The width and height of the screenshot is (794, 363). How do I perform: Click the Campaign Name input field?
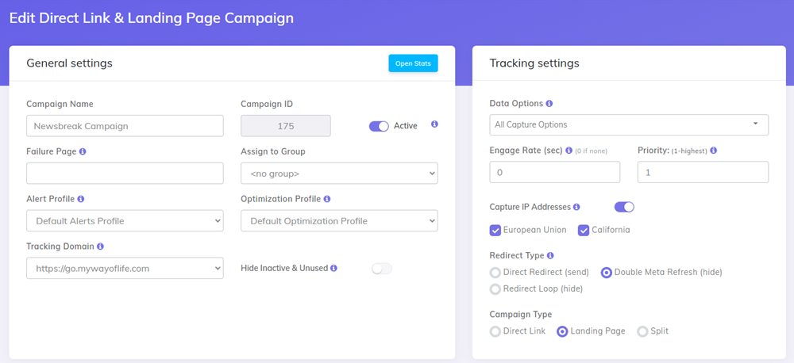[x=125, y=125]
